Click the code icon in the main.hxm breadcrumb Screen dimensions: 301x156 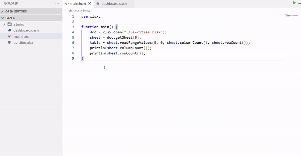click(x=70, y=11)
